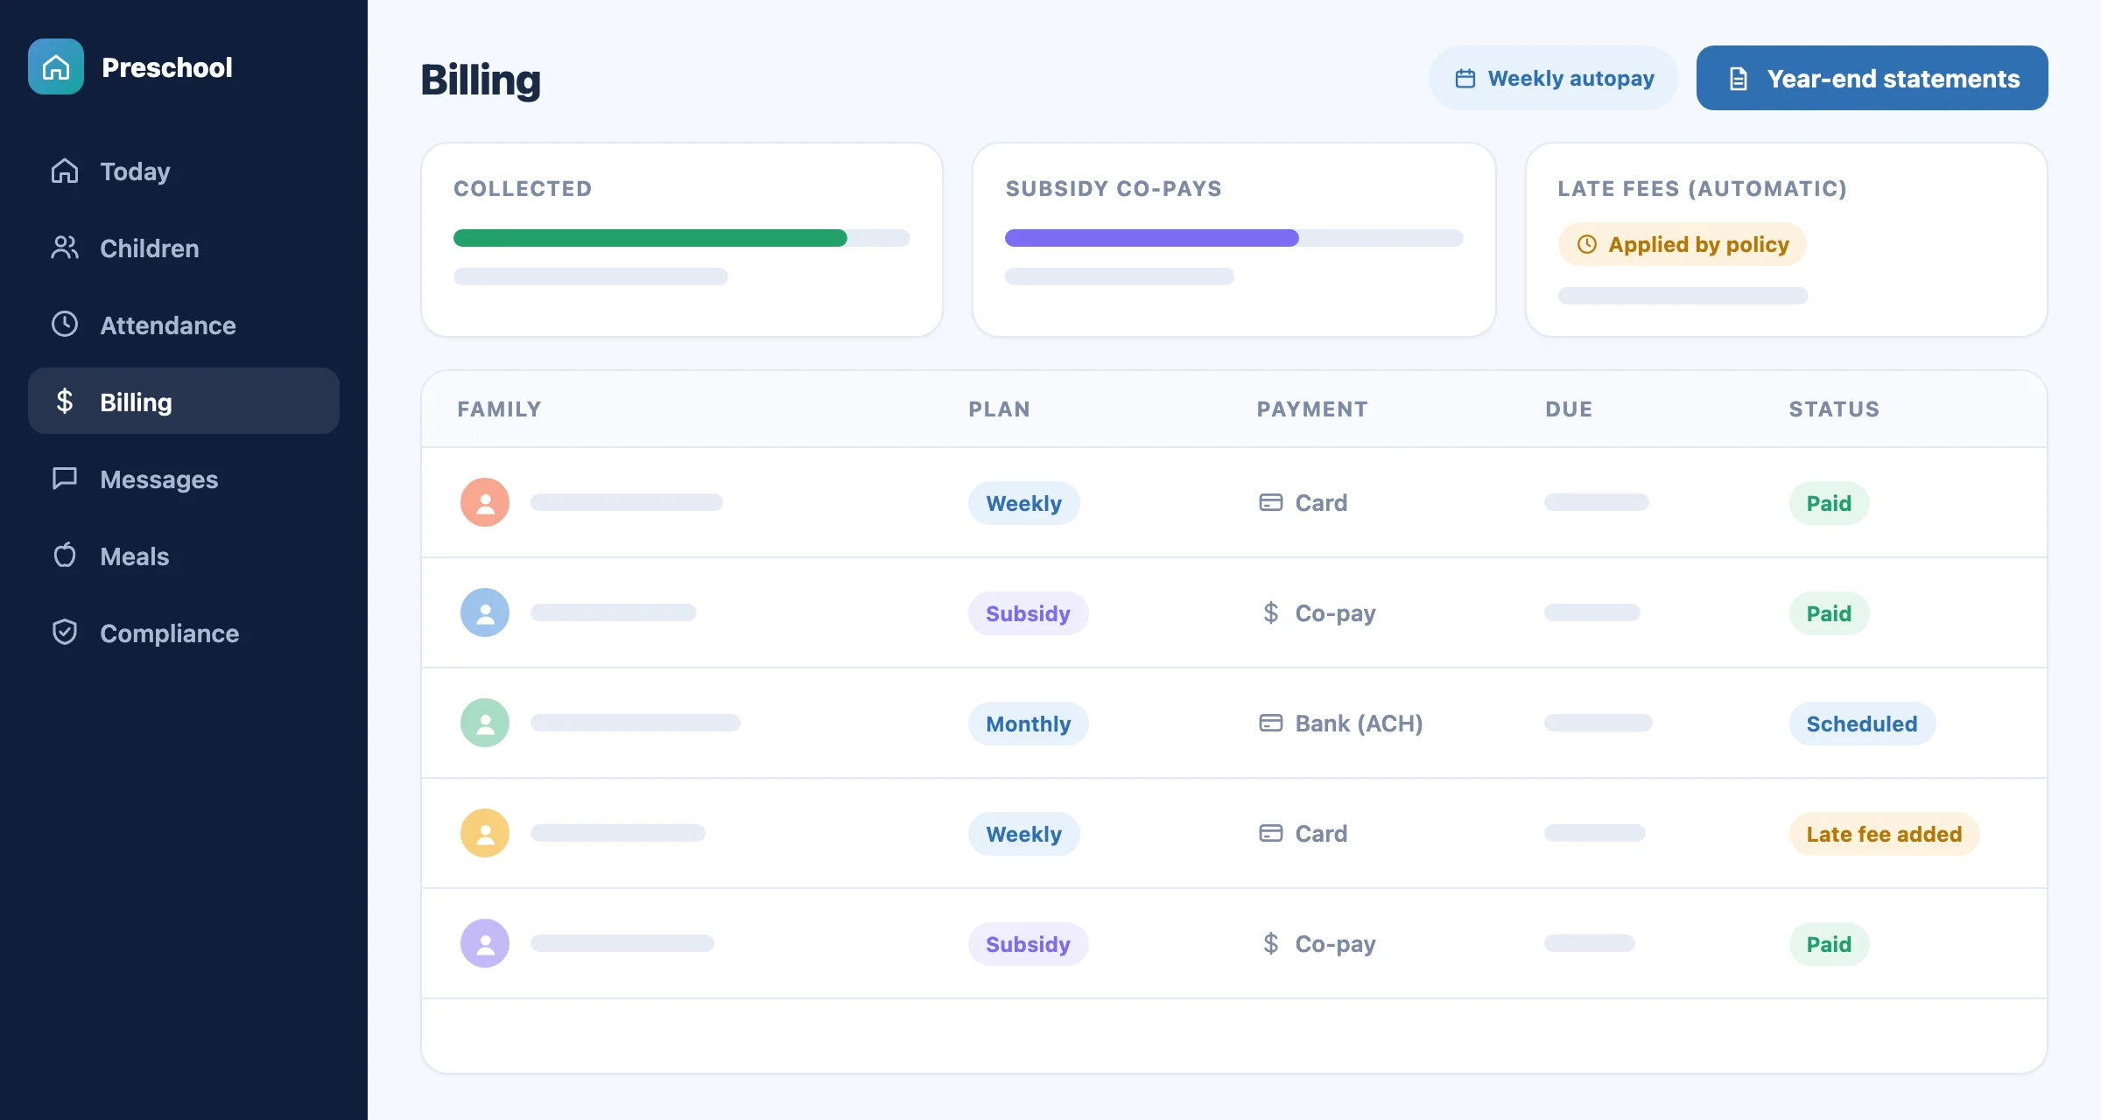Click the calendar icon on Weekly autopay
This screenshot has width=2101, height=1120.
1465,79
